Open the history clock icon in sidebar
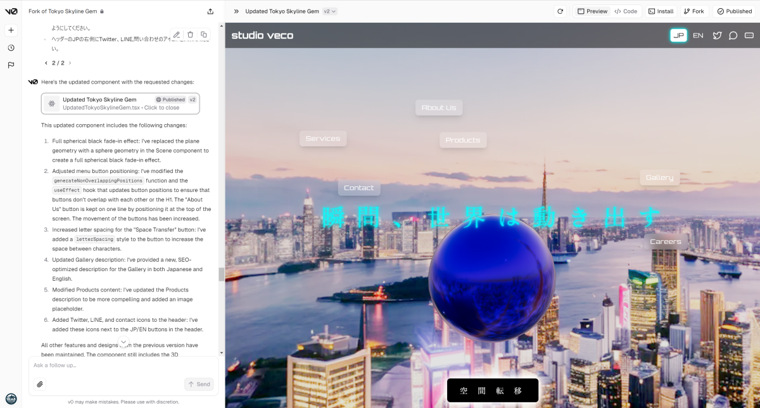Image resolution: width=760 pixels, height=408 pixels. pyautogui.click(x=11, y=48)
